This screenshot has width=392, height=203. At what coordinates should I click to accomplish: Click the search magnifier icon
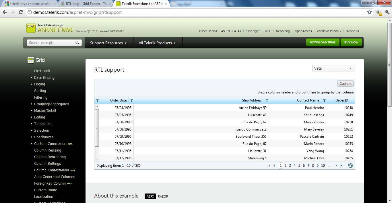[77, 43]
